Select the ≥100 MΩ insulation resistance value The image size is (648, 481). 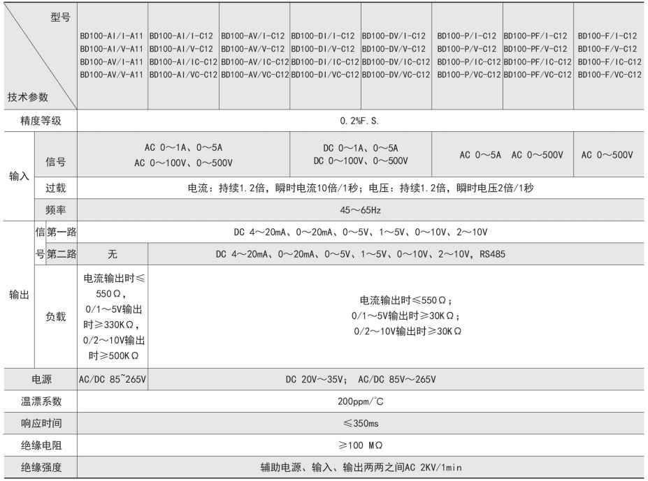361,445
